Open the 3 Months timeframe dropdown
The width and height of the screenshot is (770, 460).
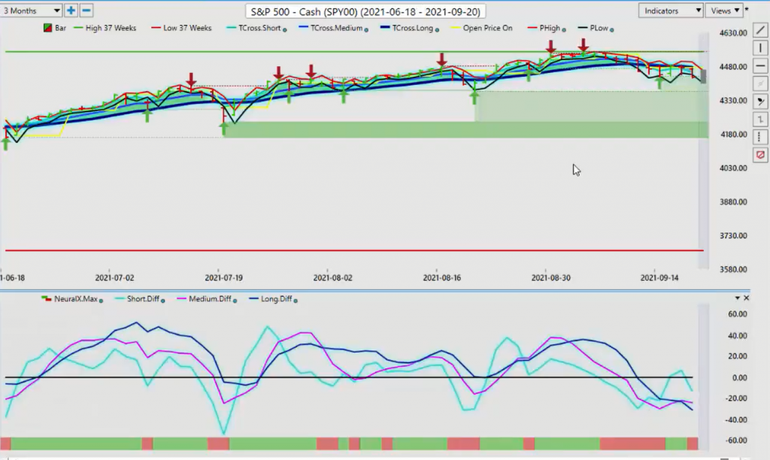click(x=32, y=11)
